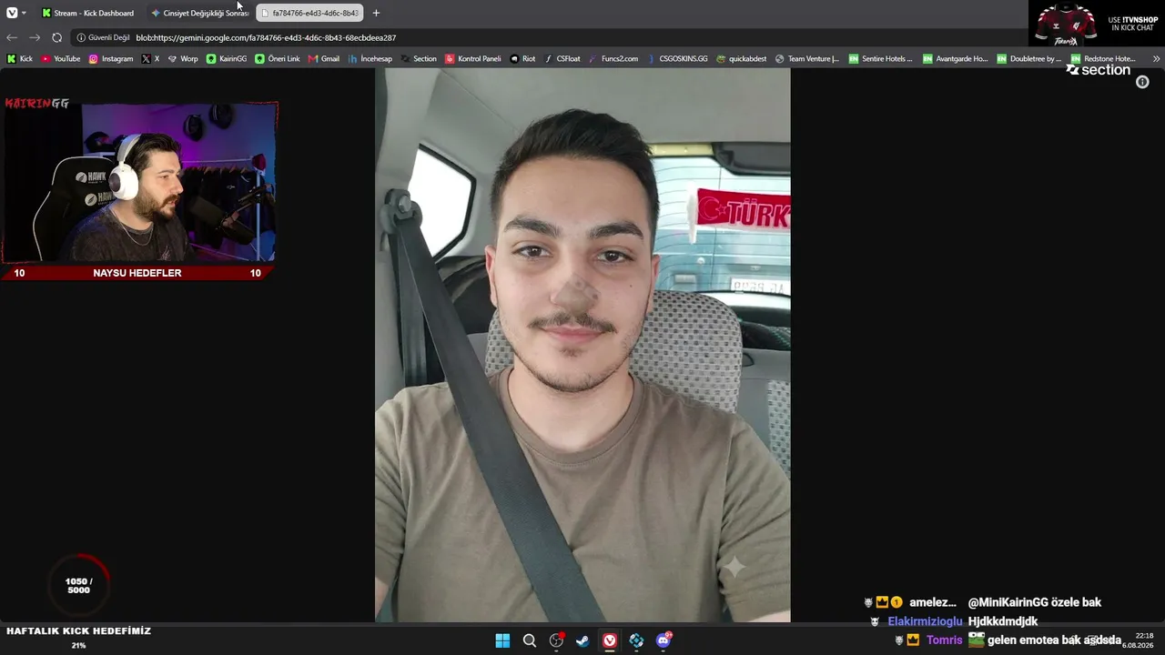The width and height of the screenshot is (1165, 655).
Task: Open the Sentire Hotels bookmark
Action: (881, 58)
